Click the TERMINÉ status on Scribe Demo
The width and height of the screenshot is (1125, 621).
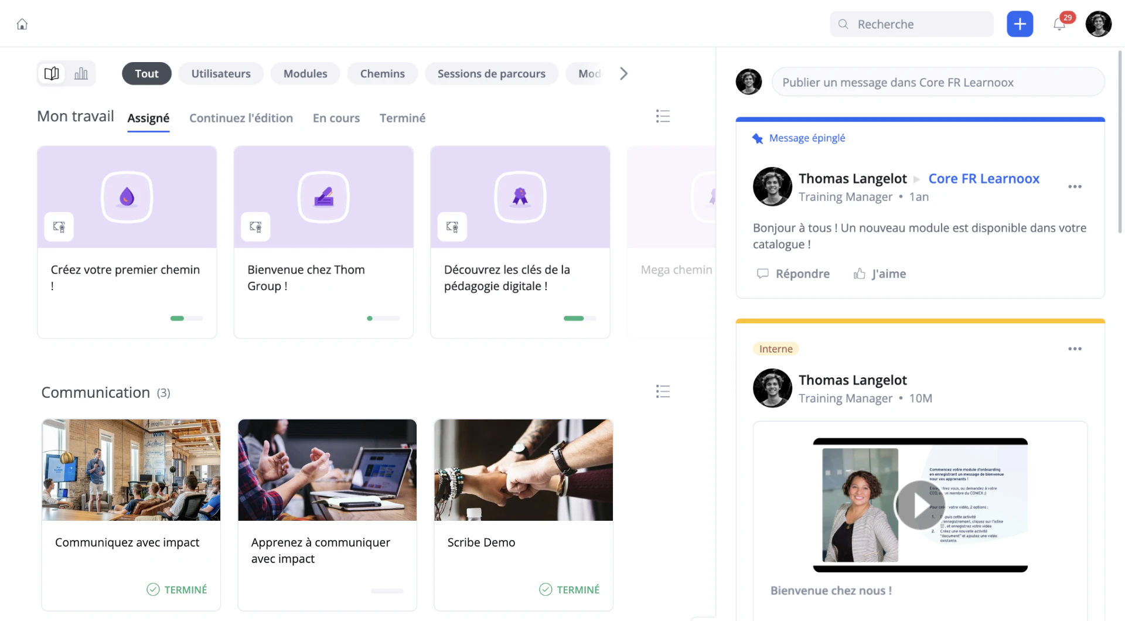point(570,589)
